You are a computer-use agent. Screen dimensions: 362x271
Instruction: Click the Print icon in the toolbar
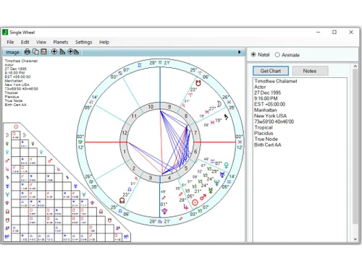[x=28, y=51]
